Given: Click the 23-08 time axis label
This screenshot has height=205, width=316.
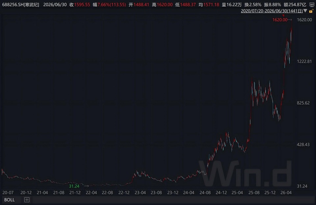Looking at the screenshot, I should (156, 193).
